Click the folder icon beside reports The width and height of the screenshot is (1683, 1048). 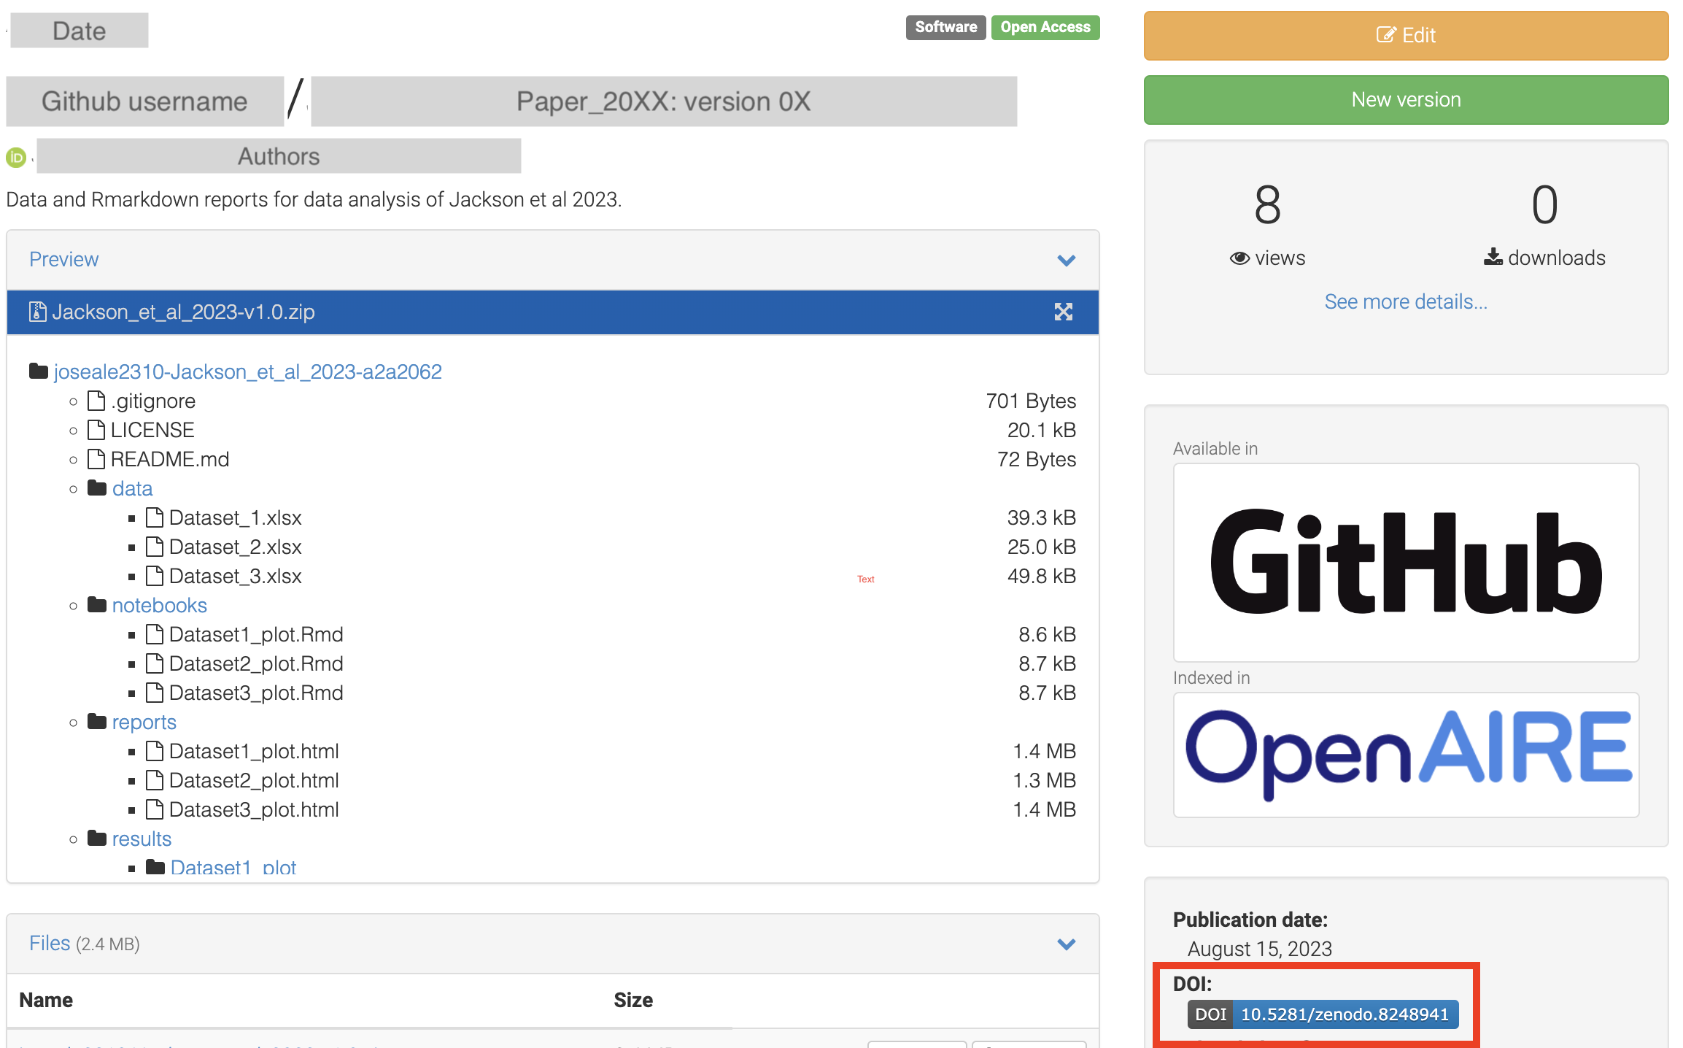(97, 721)
